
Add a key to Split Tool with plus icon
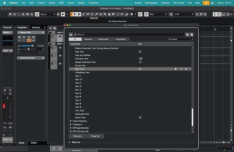point(186,69)
